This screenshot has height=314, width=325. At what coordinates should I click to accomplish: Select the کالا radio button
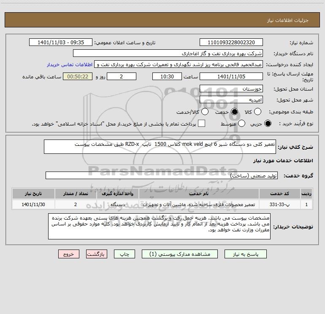click(257, 112)
